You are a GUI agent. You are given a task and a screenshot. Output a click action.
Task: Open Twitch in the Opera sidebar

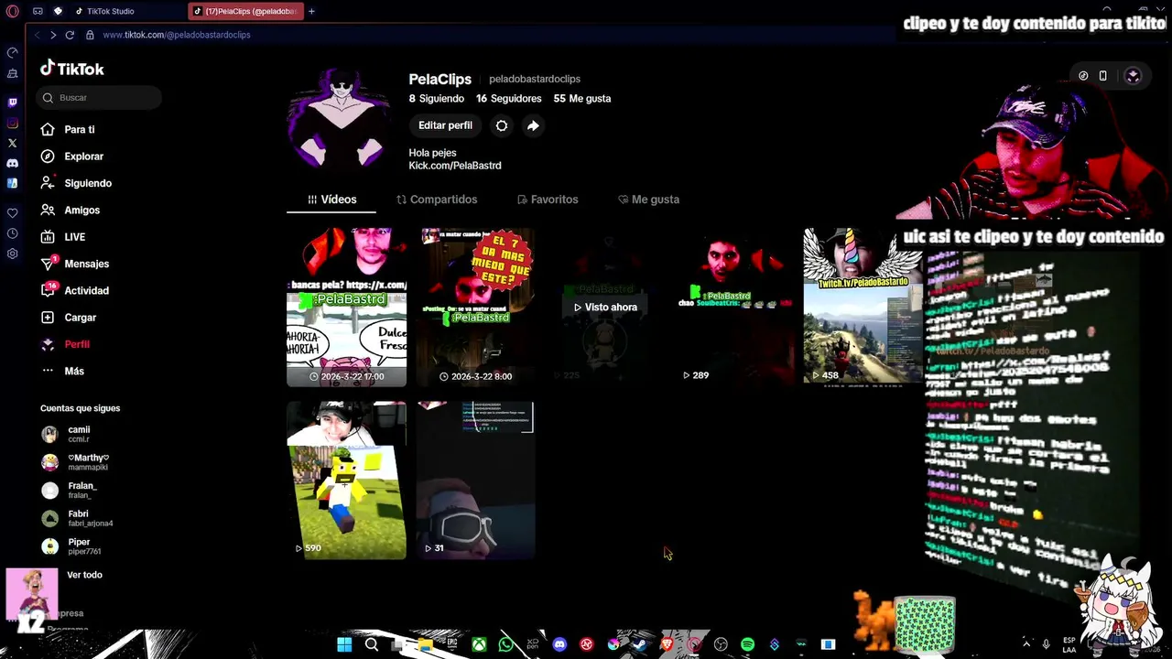(12, 103)
